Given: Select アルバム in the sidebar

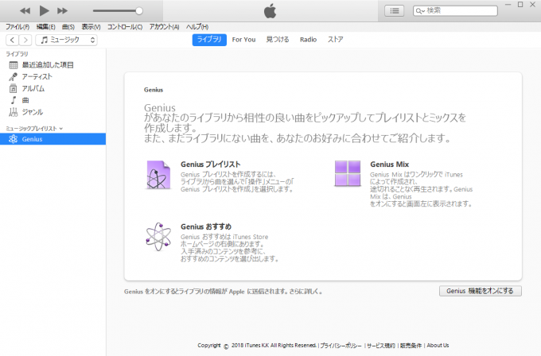Looking at the screenshot, I should (x=53, y=88).
